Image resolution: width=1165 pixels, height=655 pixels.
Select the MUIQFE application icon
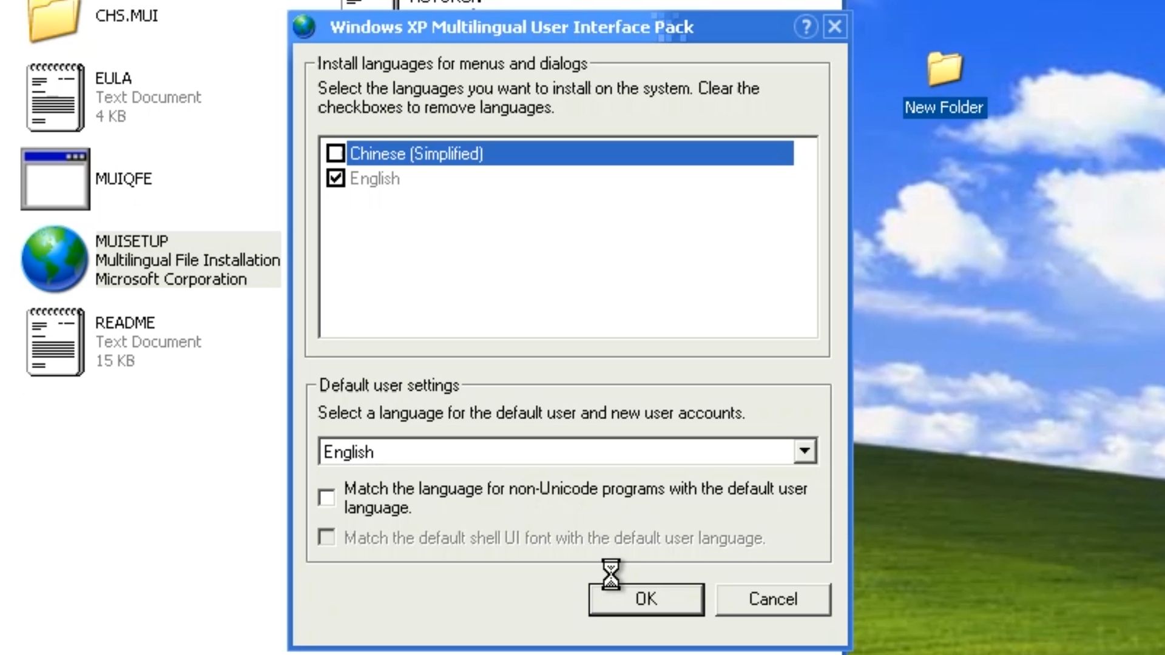[x=55, y=179]
